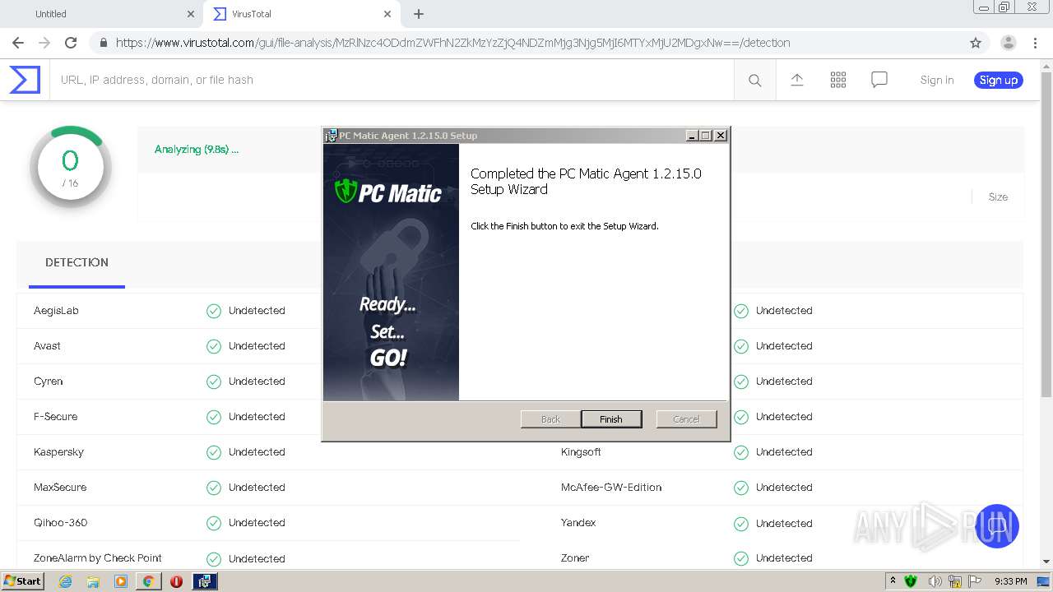The width and height of the screenshot is (1053, 592).
Task: Click the PC Matic installer title icon
Action: pos(331,136)
